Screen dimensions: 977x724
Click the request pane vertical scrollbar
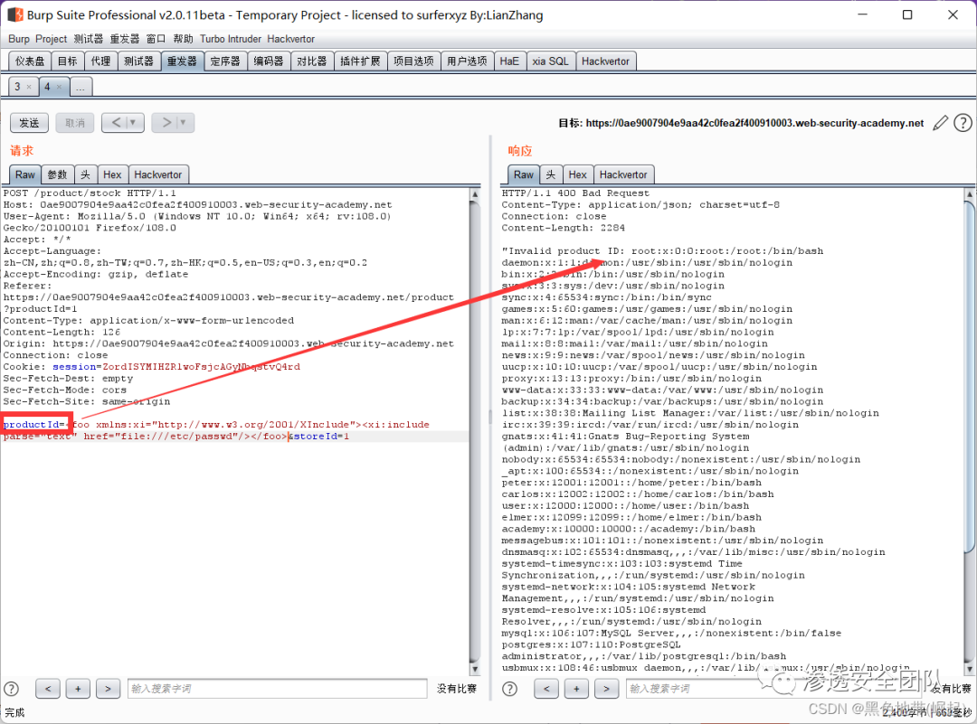point(475,431)
